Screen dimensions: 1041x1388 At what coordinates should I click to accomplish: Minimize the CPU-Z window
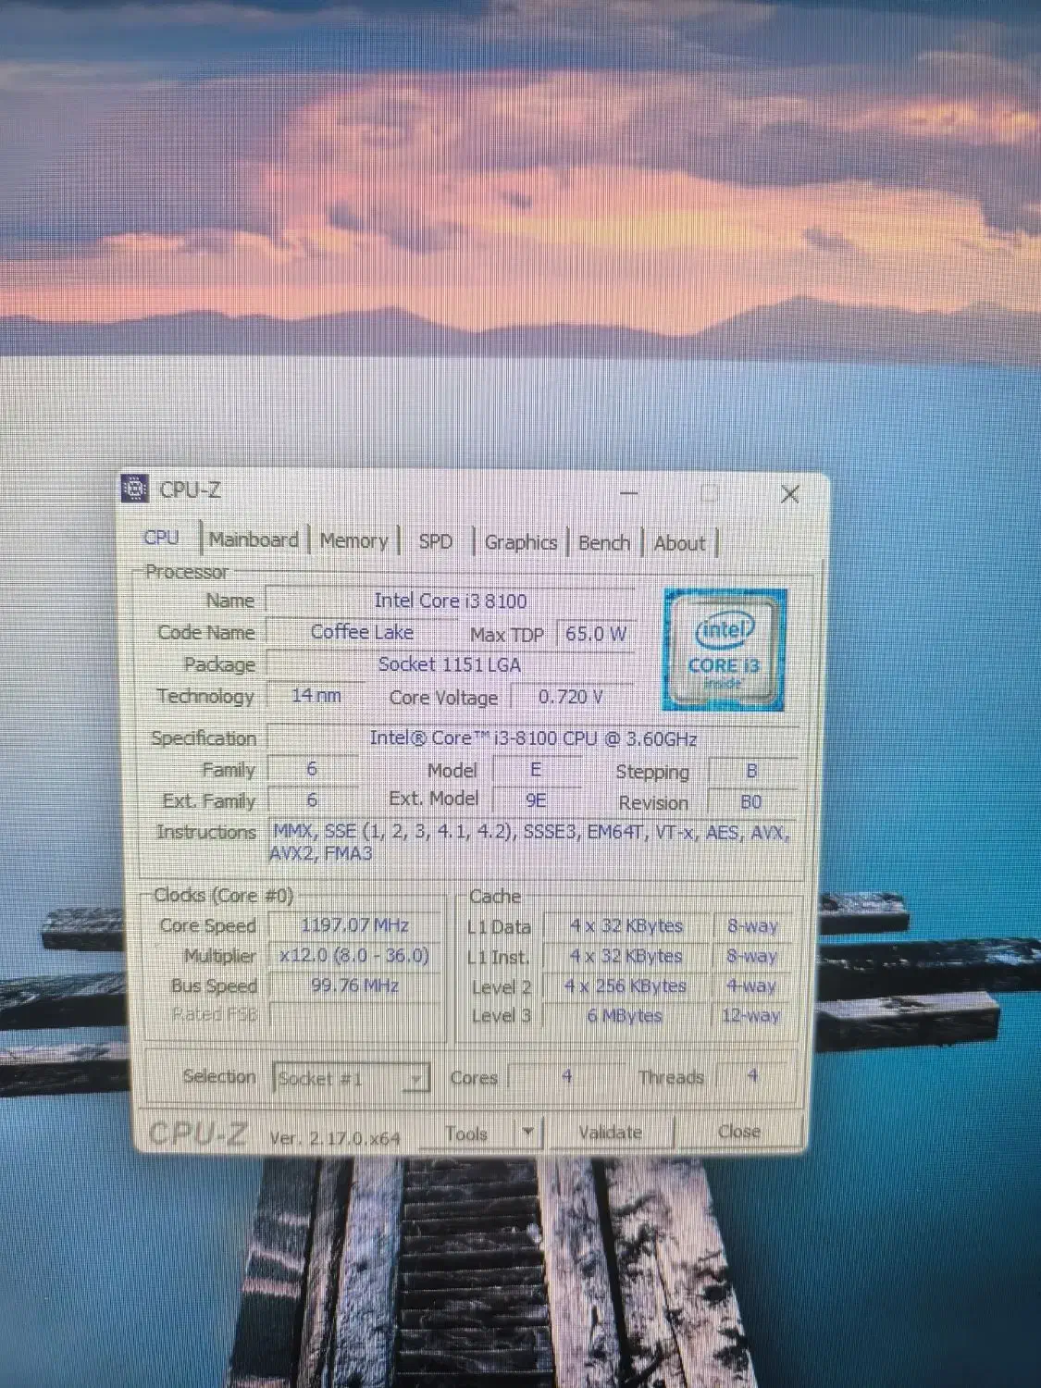click(629, 493)
